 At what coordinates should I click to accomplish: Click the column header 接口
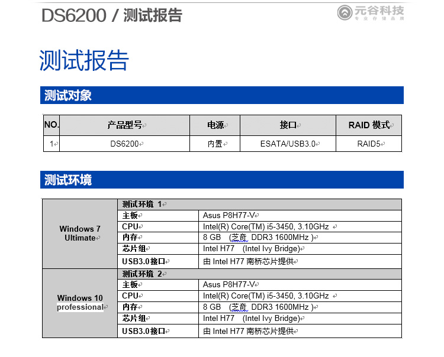[x=288, y=125]
